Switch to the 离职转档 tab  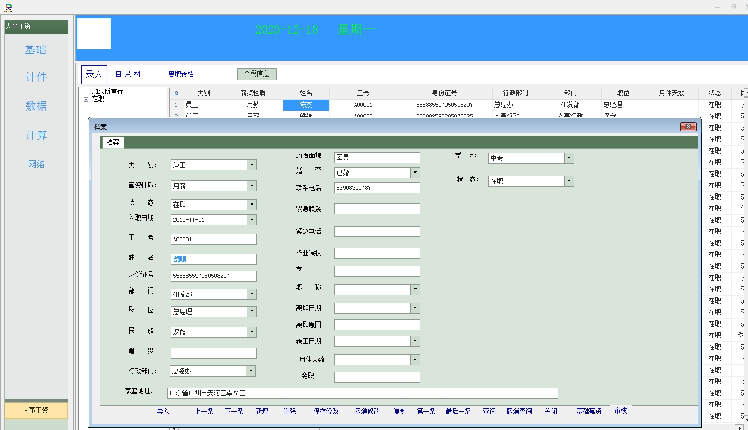pos(181,74)
